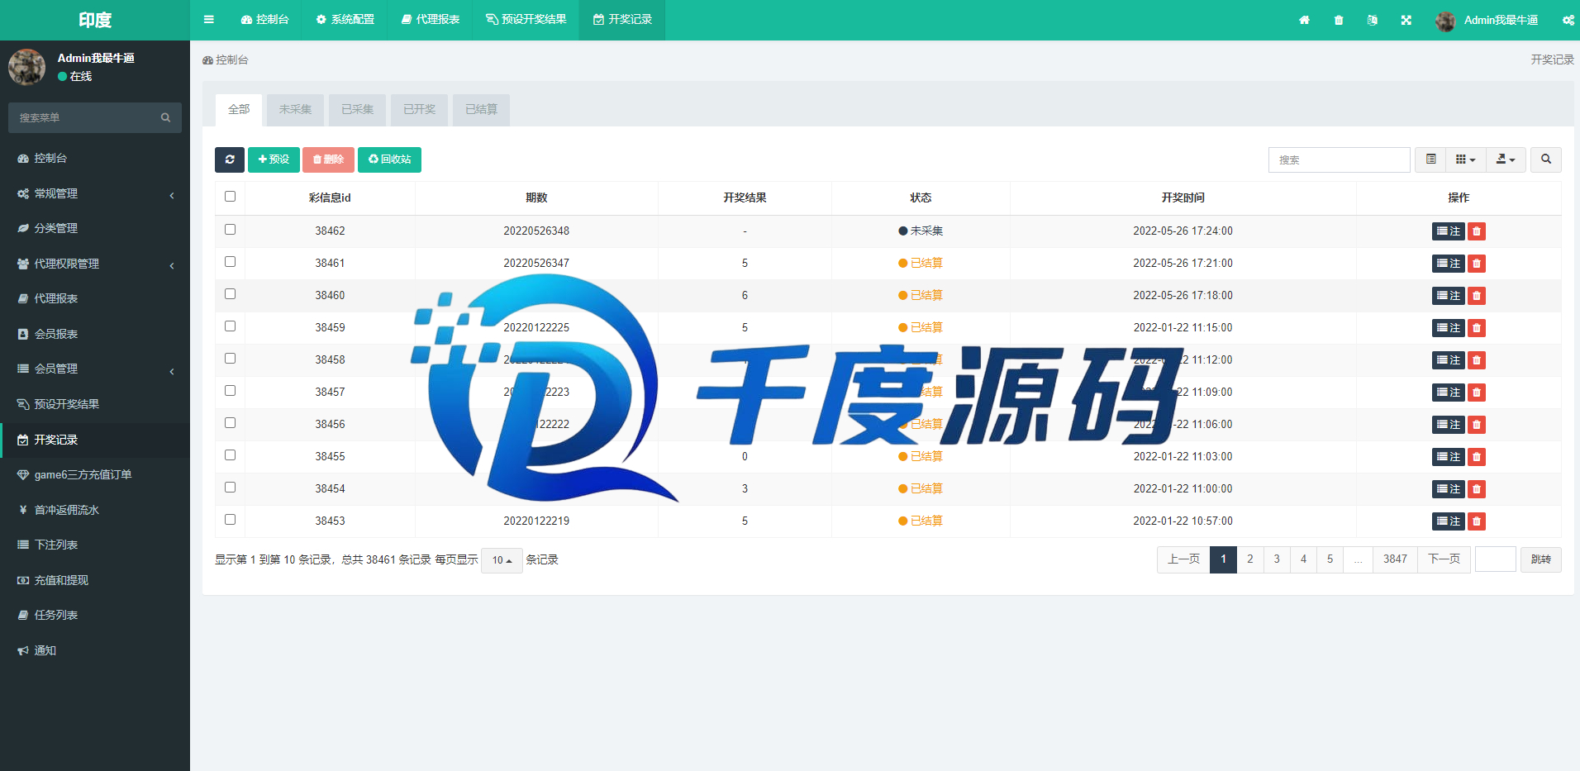Open 代理报表 top tab
The image size is (1580, 771).
pos(430,20)
